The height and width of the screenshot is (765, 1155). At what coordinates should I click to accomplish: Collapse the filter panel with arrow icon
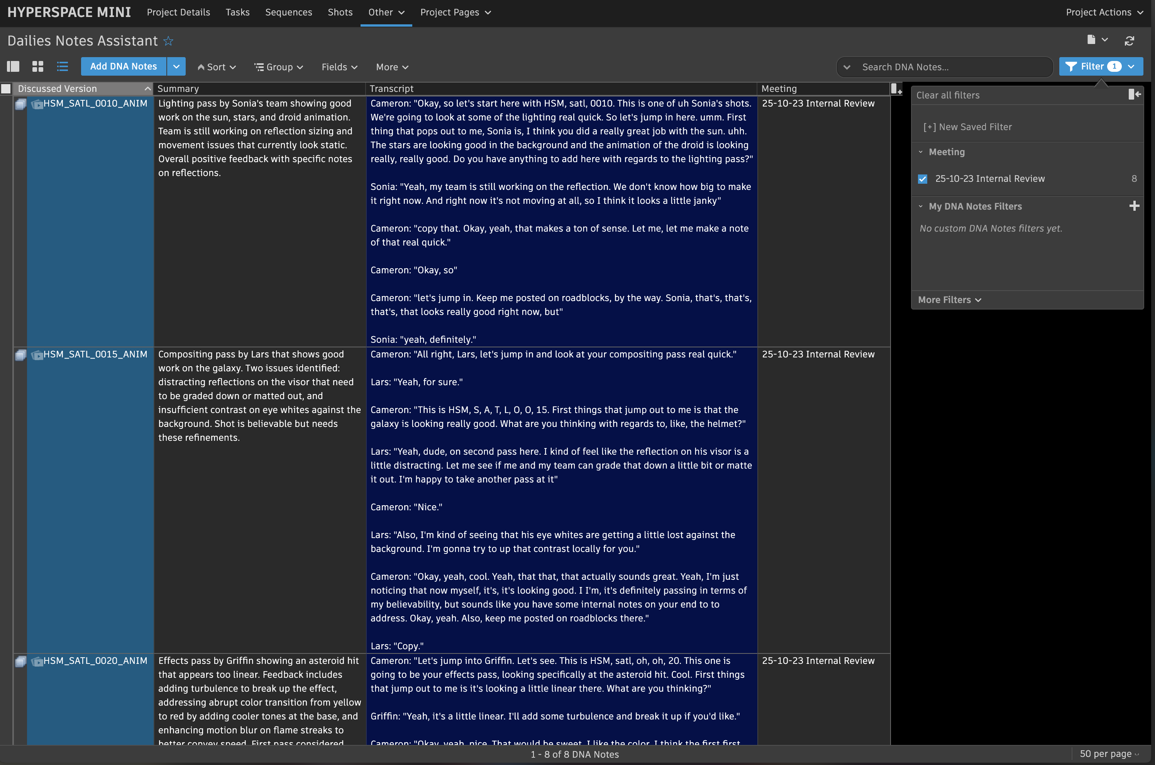click(1134, 95)
